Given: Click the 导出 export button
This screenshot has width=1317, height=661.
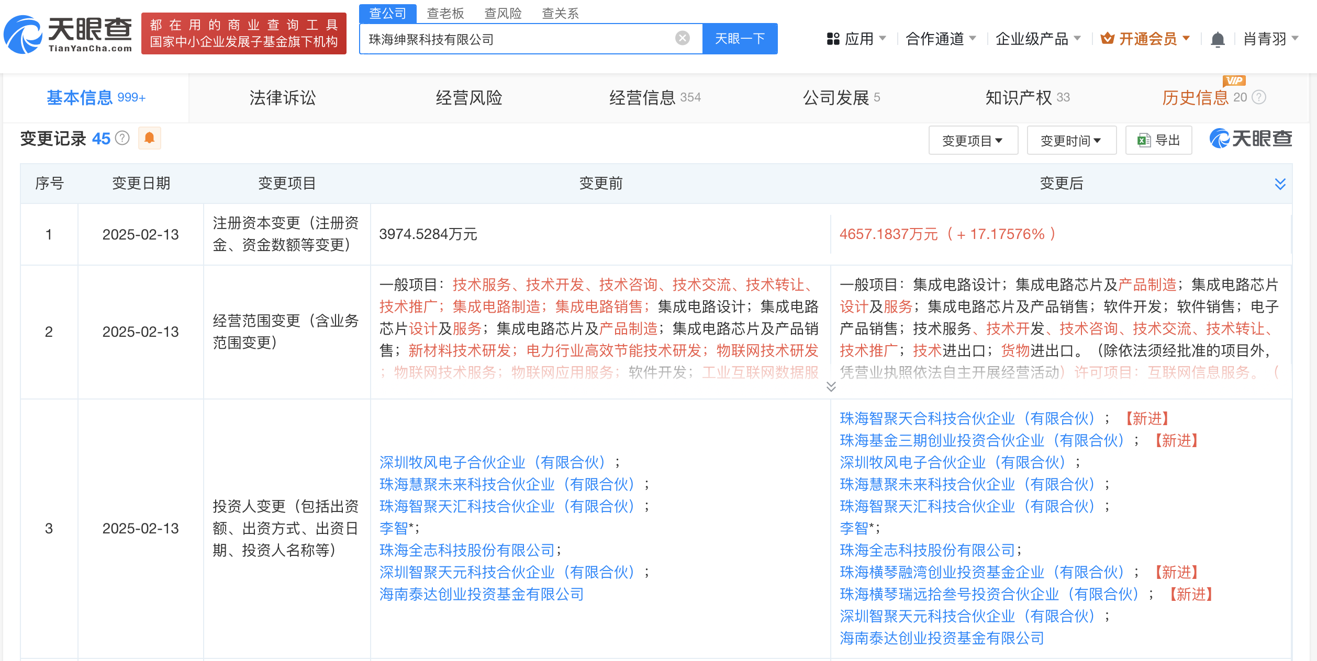Looking at the screenshot, I should (1158, 140).
